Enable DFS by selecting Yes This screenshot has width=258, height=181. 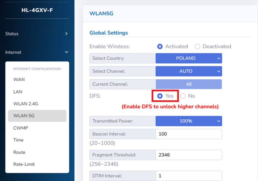click(x=160, y=96)
